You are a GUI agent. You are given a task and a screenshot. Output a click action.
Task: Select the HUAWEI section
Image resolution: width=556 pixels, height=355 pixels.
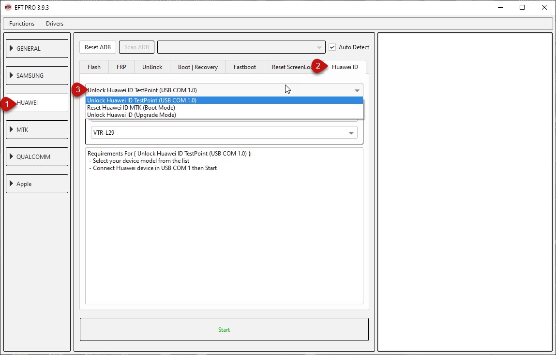[37, 103]
